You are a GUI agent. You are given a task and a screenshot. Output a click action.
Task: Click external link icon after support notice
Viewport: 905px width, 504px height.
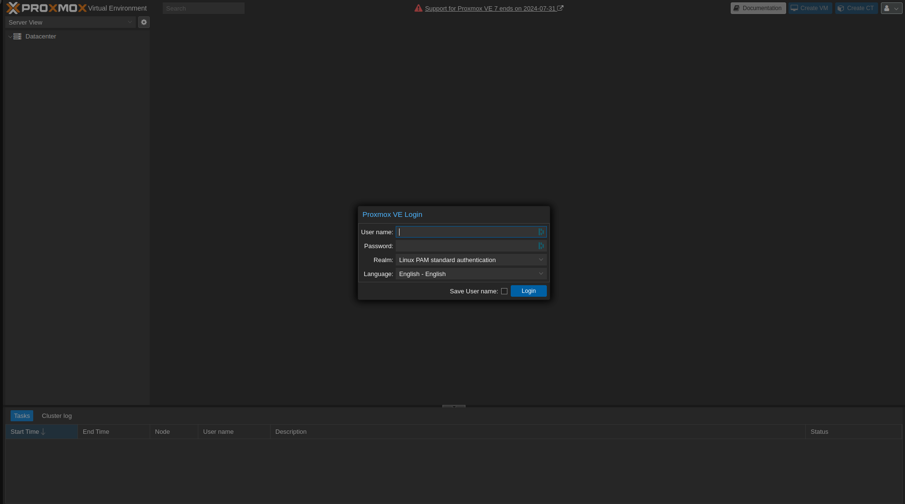560,8
